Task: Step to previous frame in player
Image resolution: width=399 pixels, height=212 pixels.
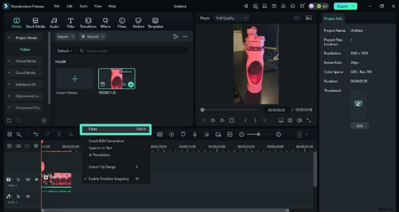Action: tap(203, 120)
